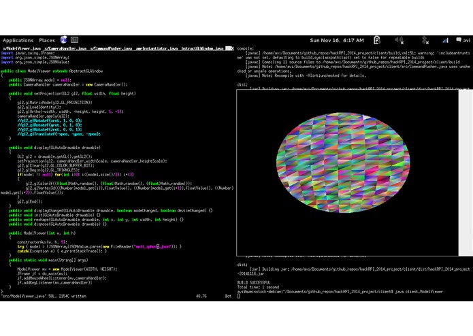Open the avi user menu

[x=463, y=40]
